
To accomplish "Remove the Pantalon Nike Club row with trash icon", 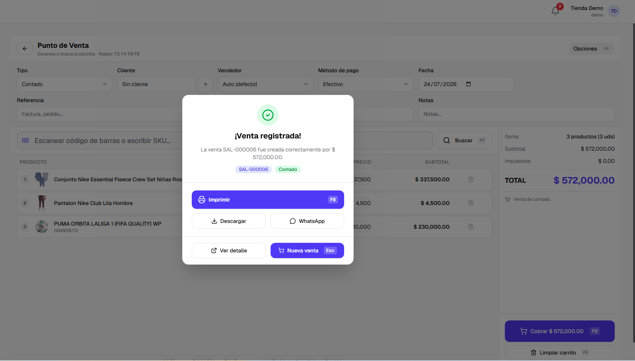I will tap(471, 203).
